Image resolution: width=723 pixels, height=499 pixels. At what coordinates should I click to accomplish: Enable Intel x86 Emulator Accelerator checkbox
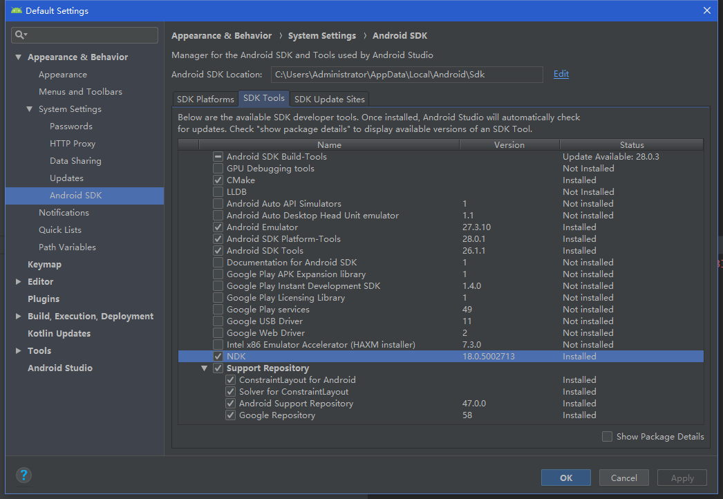click(x=218, y=345)
